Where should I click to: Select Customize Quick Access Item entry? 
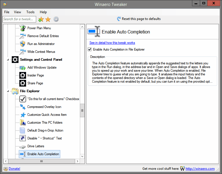pyautogui.click(x=47, y=115)
